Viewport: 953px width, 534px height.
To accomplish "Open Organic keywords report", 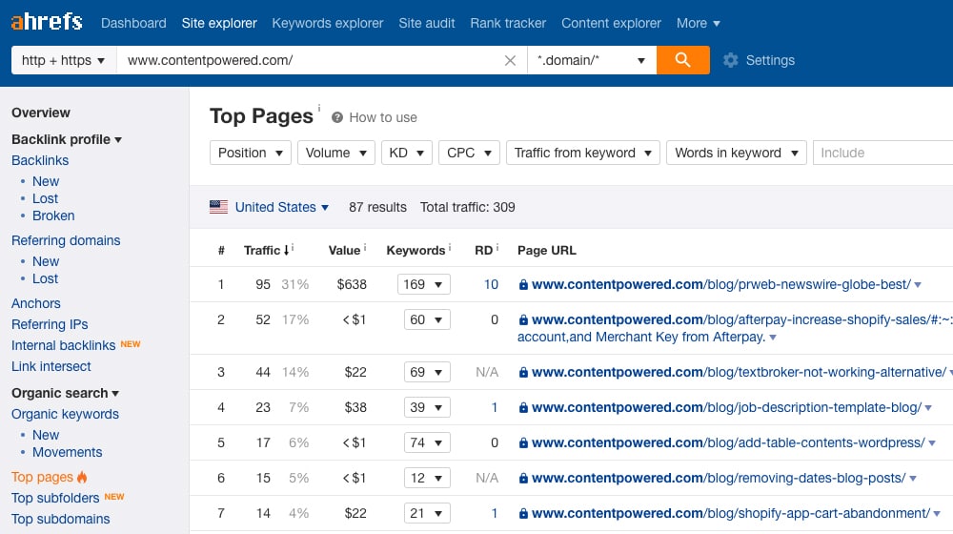I will point(65,414).
